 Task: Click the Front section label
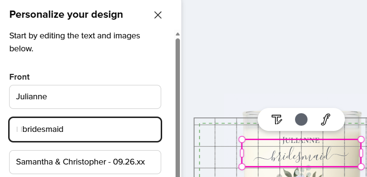tap(19, 77)
